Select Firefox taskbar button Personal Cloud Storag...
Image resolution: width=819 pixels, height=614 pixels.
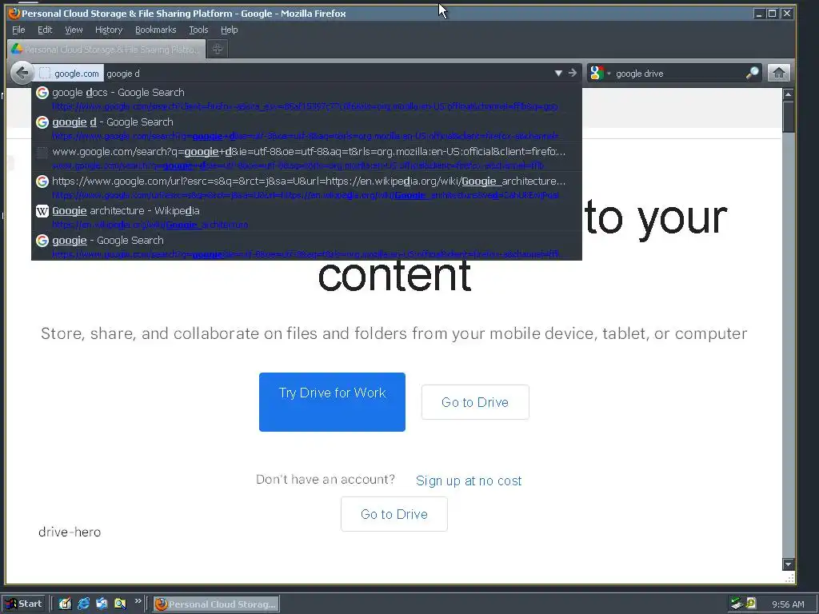click(216, 604)
